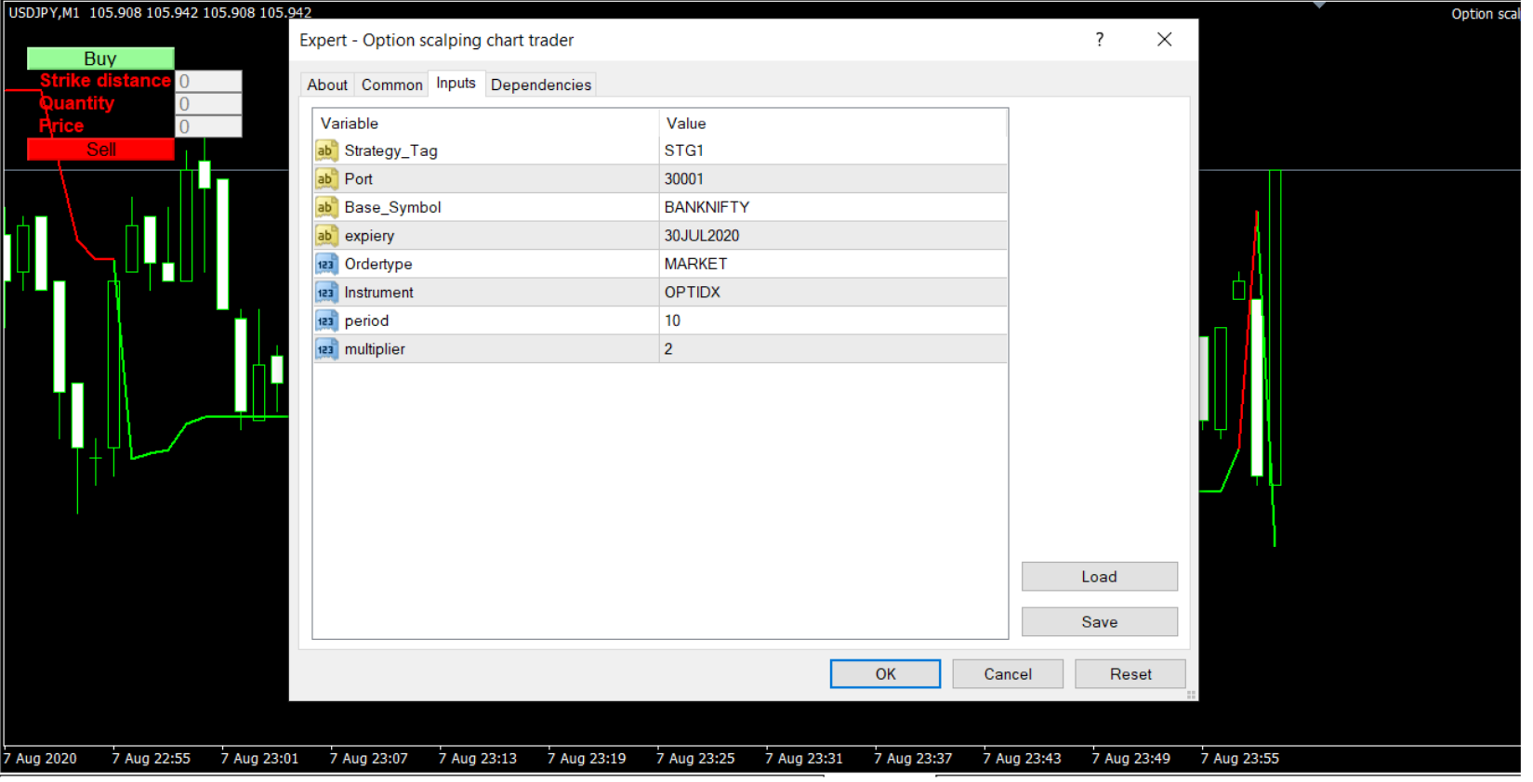Switch to the About tab
Screen dimensions: 1533x782
click(x=327, y=85)
